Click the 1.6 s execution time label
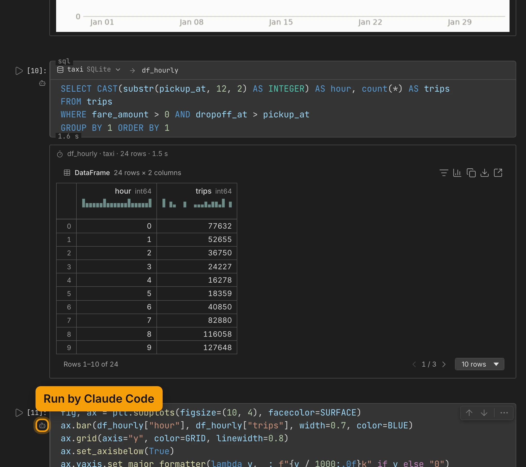The height and width of the screenshot is (467, 526). (68, 136)
